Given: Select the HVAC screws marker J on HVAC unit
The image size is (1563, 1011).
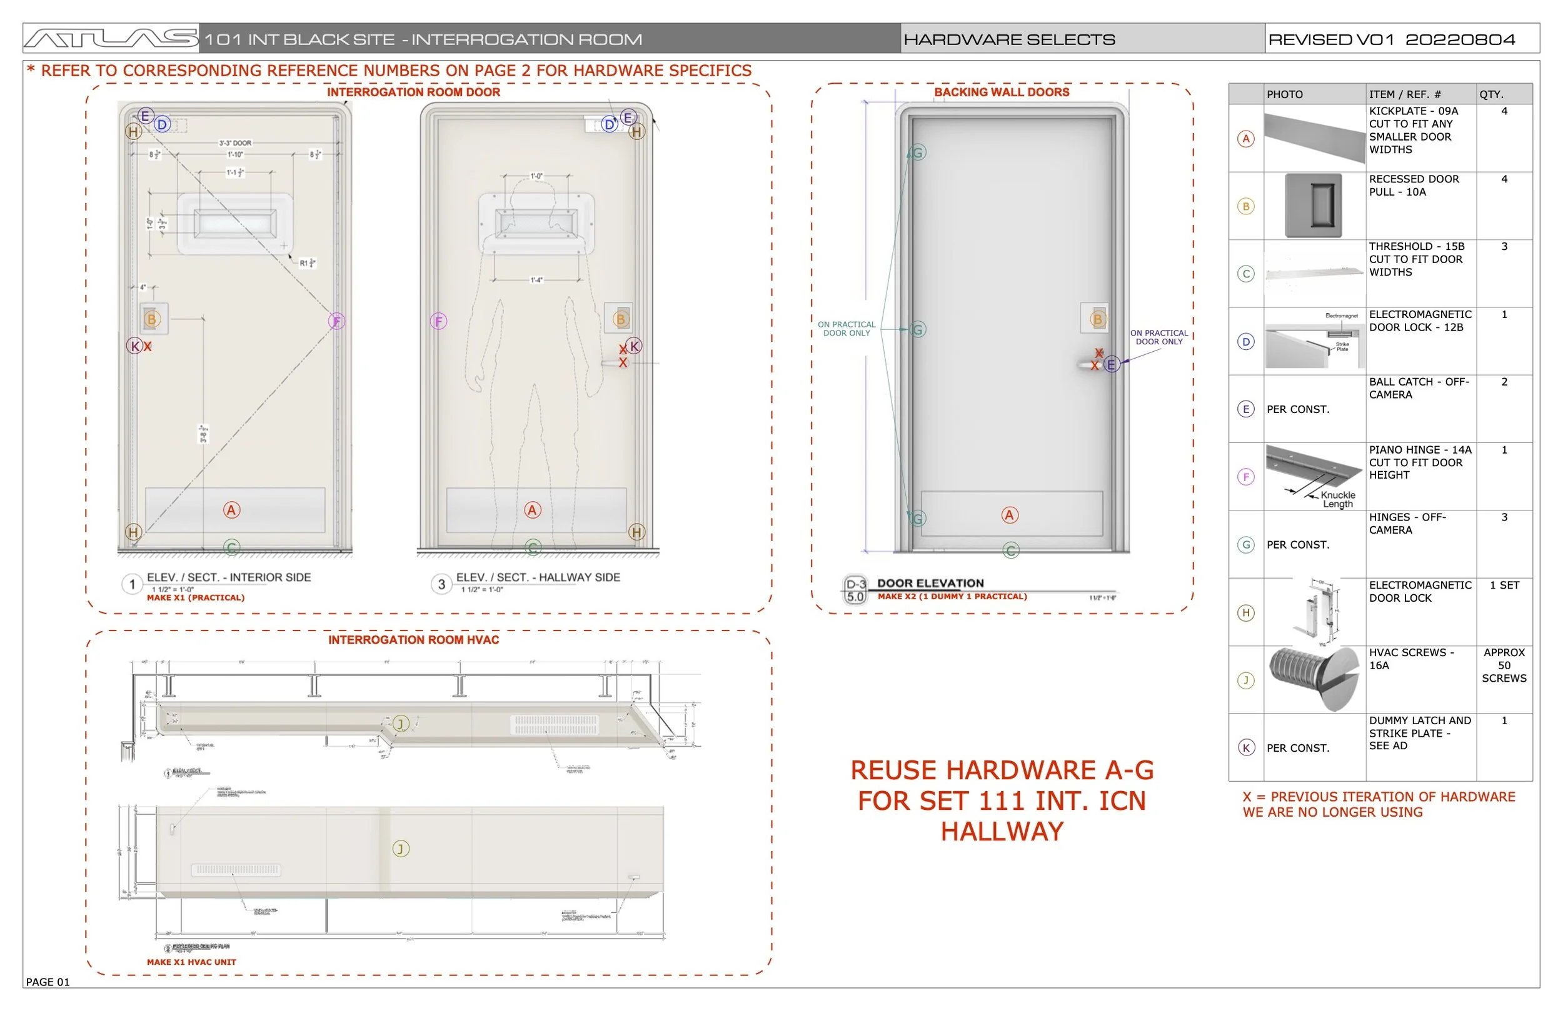Looking at the screenshot, I should click(x=401, y=724).
